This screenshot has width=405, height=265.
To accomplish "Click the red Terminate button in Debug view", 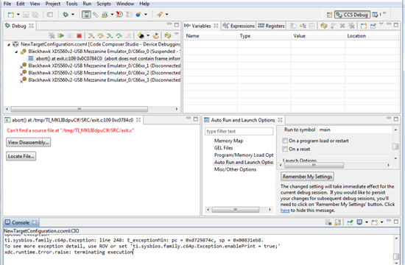I will [x=79, y=35].
